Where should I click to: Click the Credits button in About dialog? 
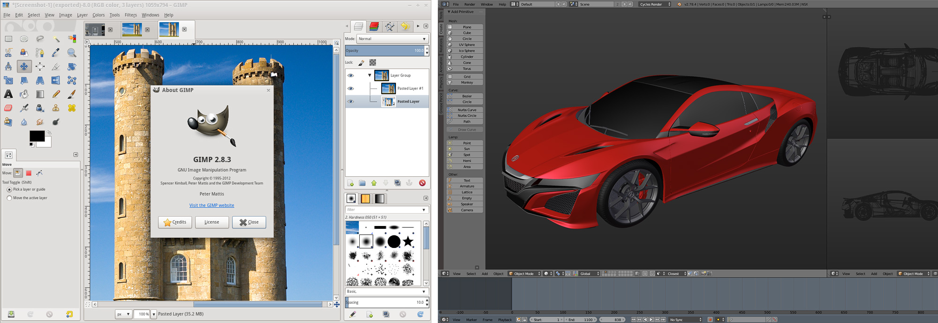tap(175, 222)
